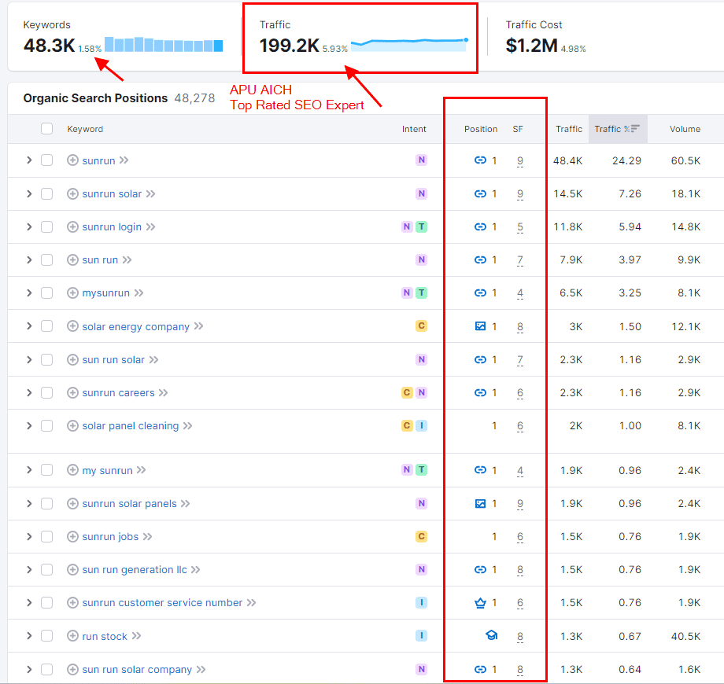This screenshot has height=684, width=724.
Task: Expand the 'sunrun careers' row details
Action: [29, 393]
